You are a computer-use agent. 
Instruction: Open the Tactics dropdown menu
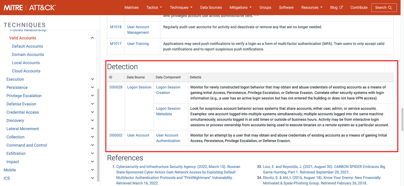pyautogui.click(x=154, y=8)
